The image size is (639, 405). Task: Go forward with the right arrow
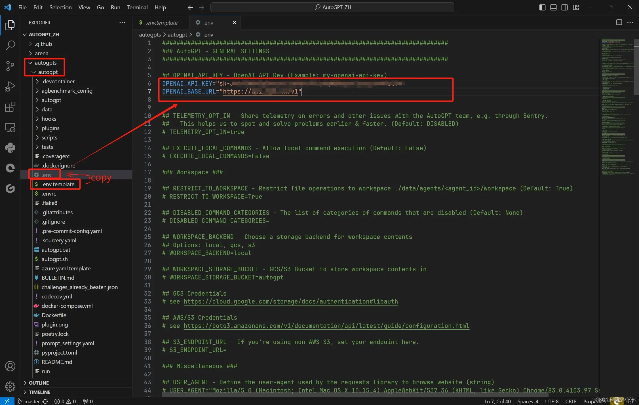[202, 7]
